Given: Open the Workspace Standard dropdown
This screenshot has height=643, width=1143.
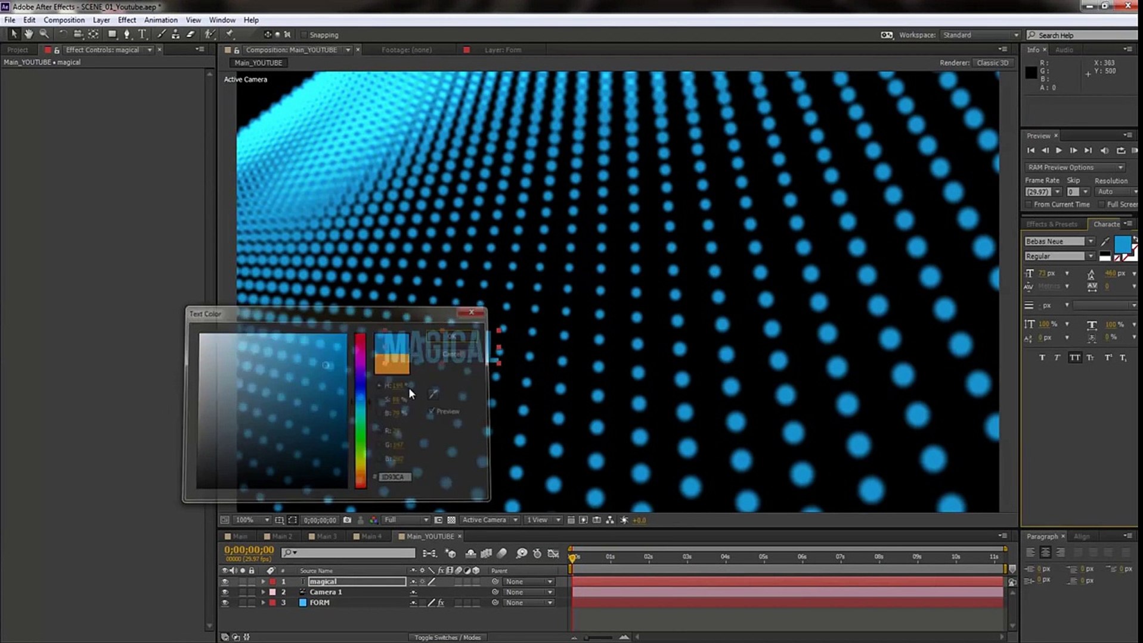Looking at the screenshot, I should tap(980, 35).
